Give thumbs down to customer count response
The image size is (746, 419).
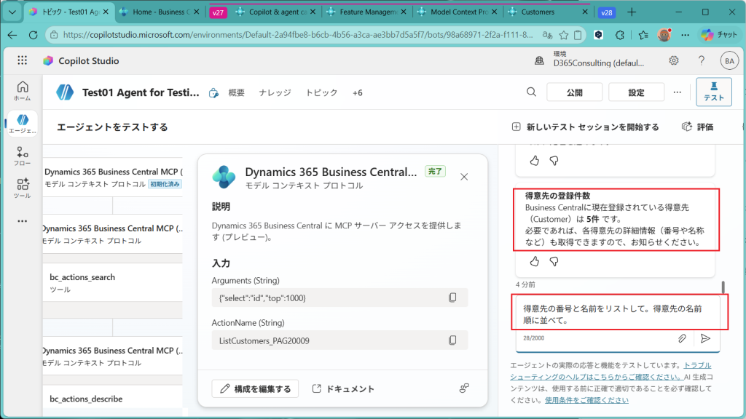point(553,261)
